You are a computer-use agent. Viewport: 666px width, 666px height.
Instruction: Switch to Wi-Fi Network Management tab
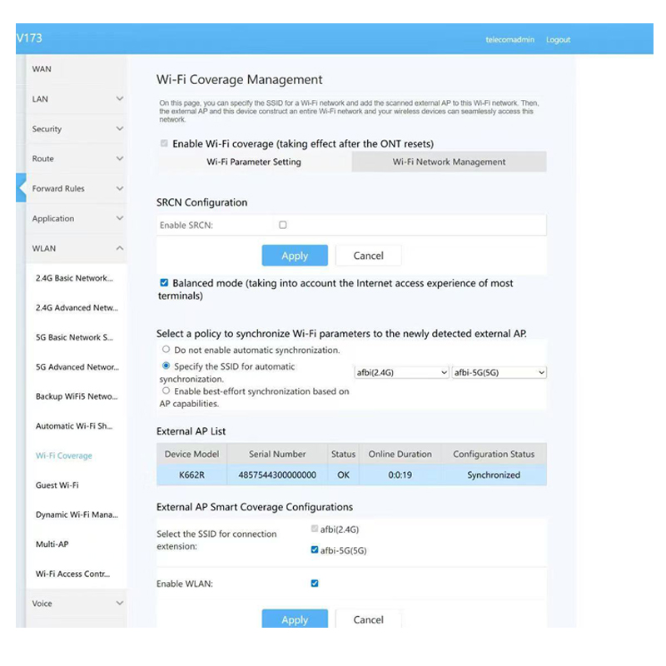coord(449,162)
